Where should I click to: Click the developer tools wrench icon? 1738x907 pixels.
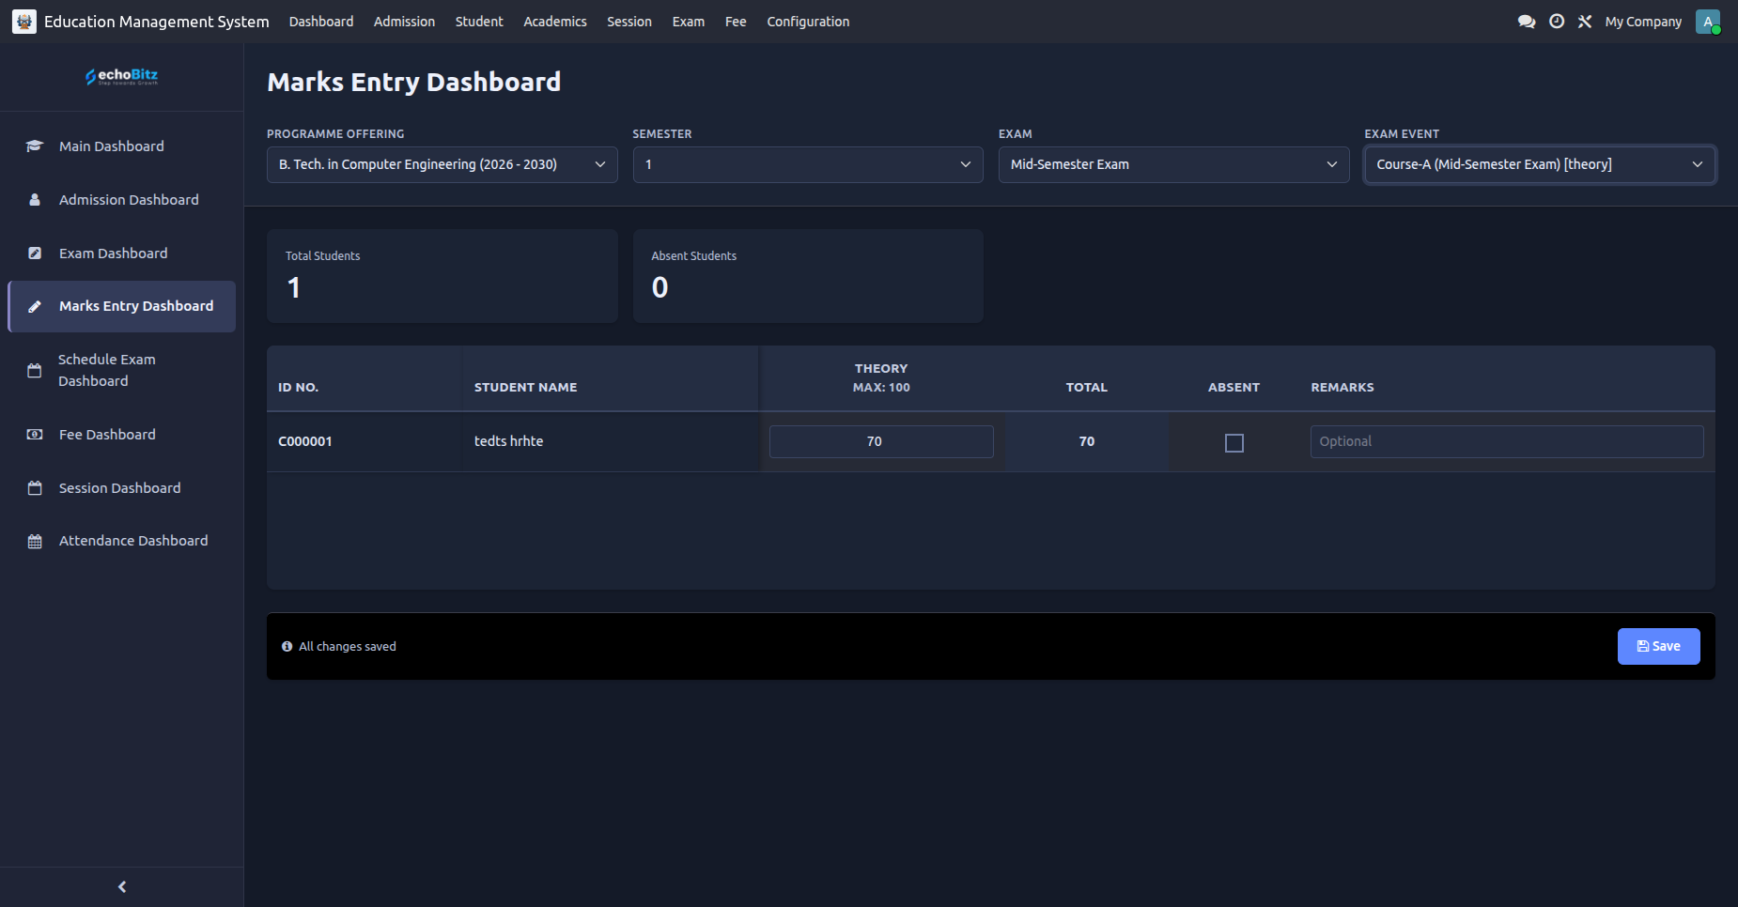click(1585, 22)
